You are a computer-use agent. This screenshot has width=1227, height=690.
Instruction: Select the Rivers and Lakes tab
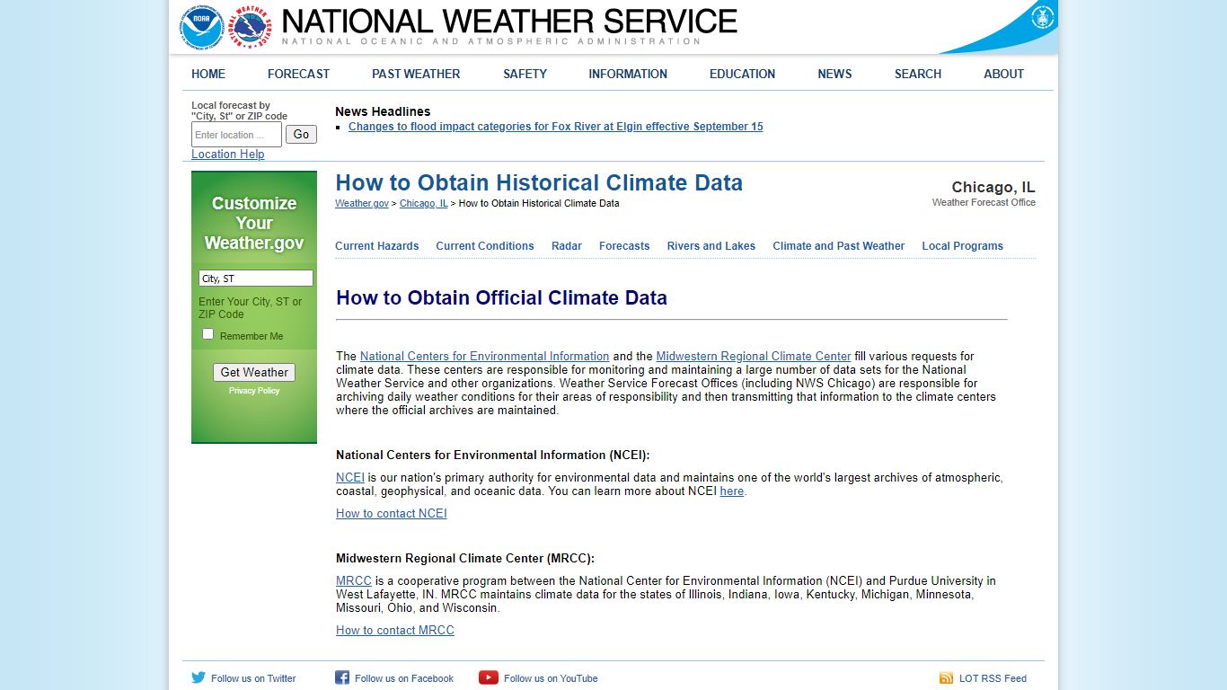point(711,246)
